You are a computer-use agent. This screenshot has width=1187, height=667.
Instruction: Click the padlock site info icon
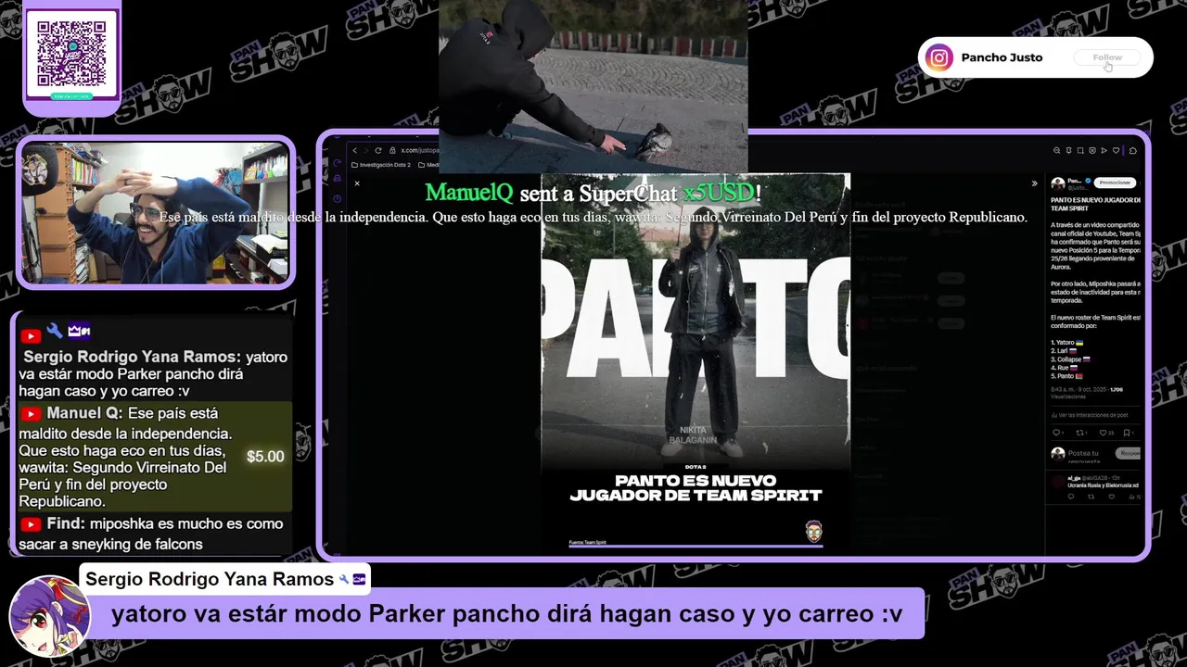pos(392,150)
